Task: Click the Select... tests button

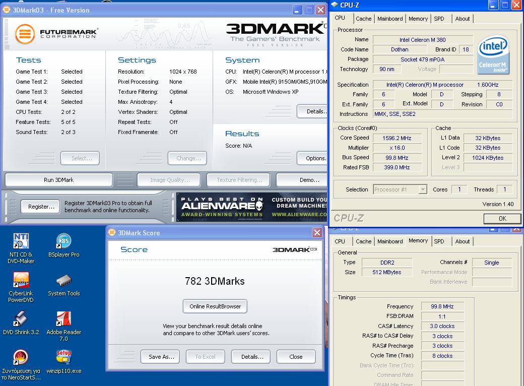Action: [80, 158]
